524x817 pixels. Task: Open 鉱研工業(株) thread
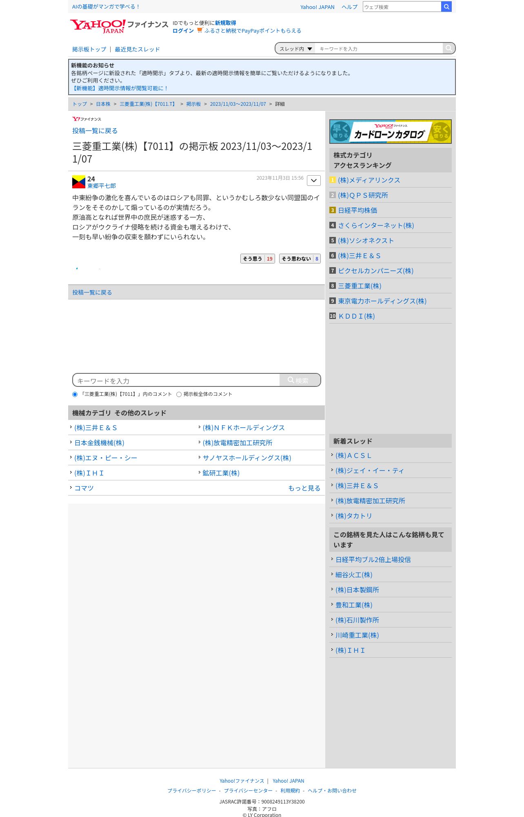pyautogui.click(x=221, y=473)
